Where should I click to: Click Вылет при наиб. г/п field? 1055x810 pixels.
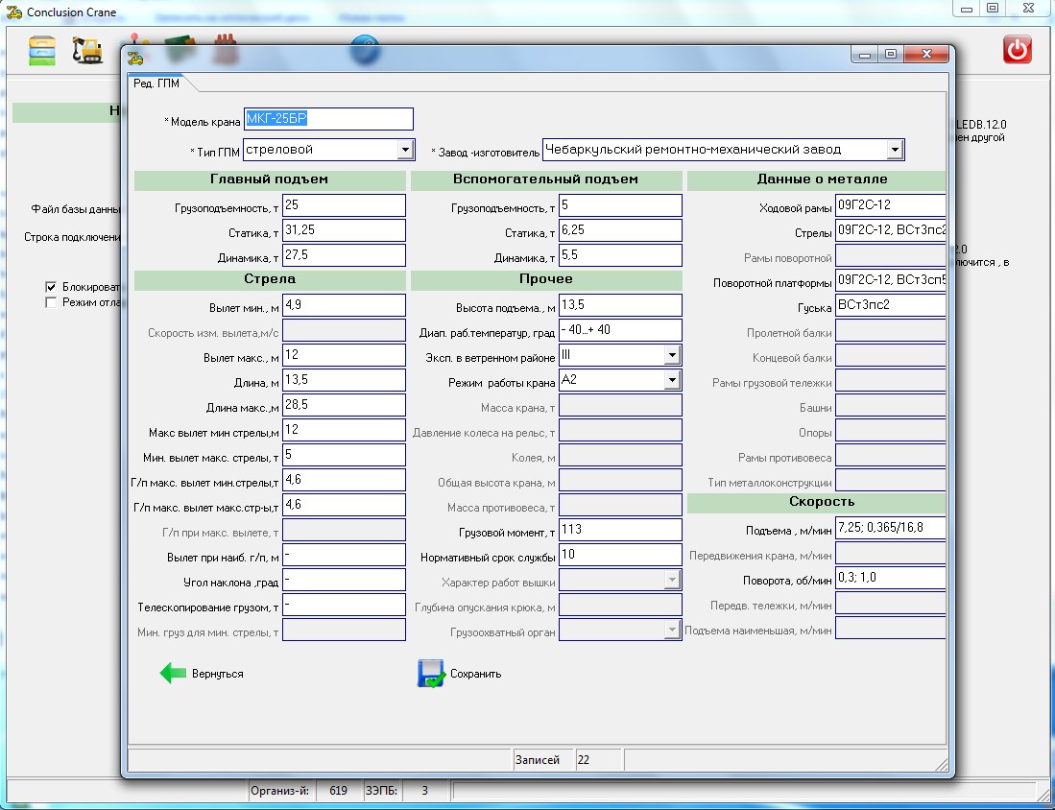[x=344, y=555]
